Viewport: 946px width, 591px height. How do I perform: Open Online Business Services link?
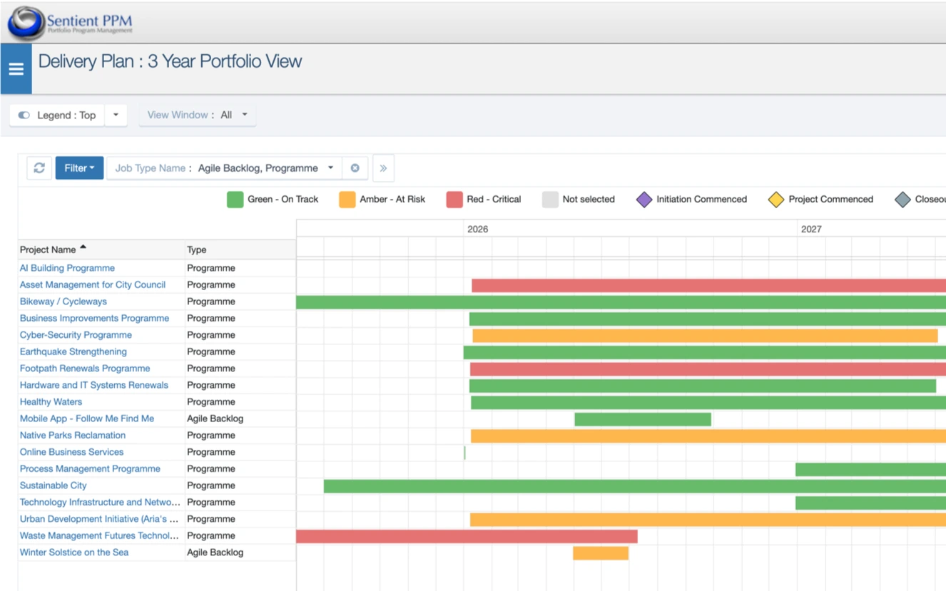click(x=71, y=452)
